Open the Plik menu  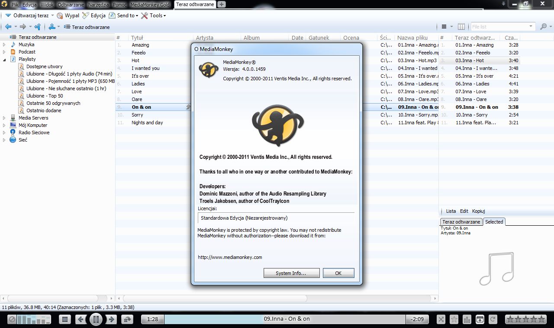(15, 4)
